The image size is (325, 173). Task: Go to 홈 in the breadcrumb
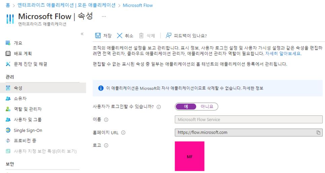pyautogui.click(x=8, y=5)
